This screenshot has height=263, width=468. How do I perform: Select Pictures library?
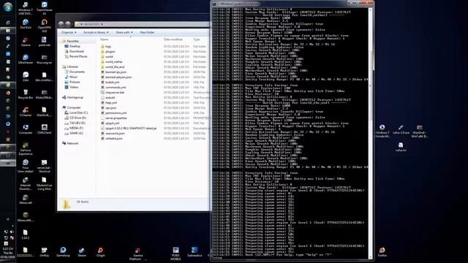[x=72, y=82]
